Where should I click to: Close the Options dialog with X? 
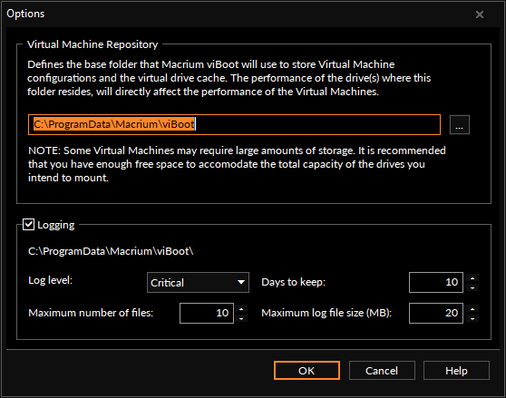click(x=480, y=15)
